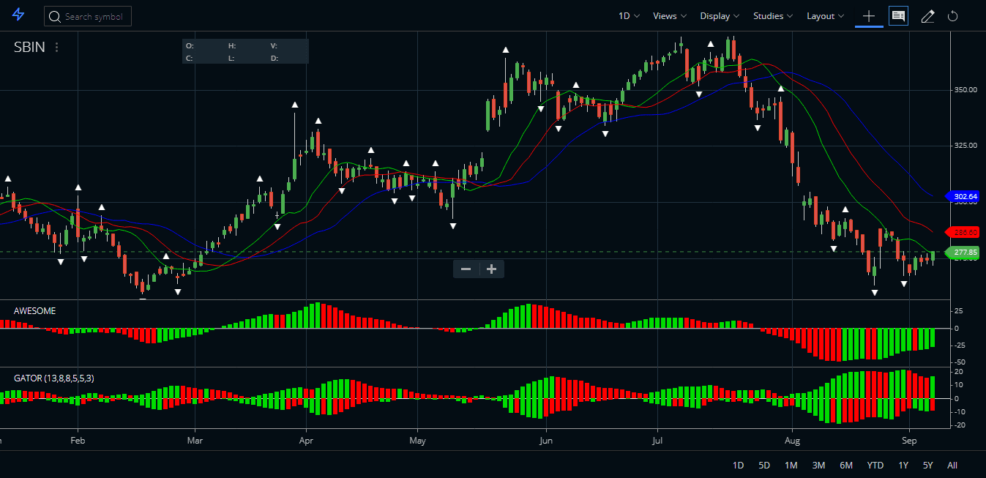Expand the Layout dropdown
This screenshot has height=478, width=986.
pos(824,15)
